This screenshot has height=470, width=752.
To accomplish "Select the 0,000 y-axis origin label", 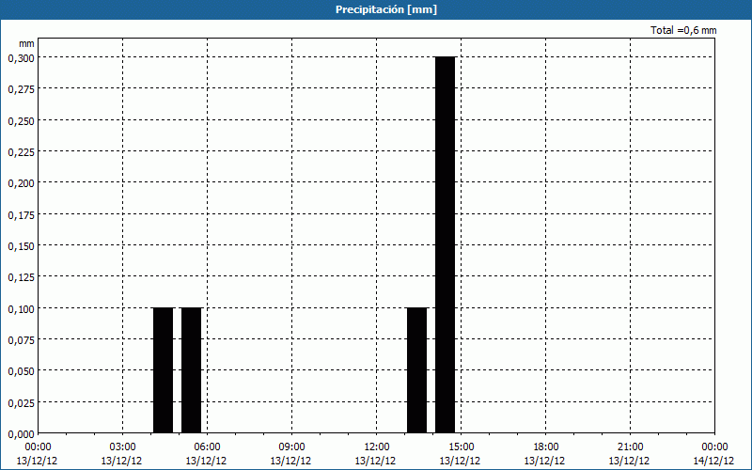I will tap(21, 434).
